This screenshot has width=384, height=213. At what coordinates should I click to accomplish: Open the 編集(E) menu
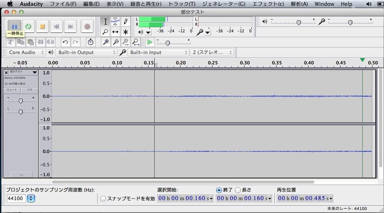click(91, 4)
